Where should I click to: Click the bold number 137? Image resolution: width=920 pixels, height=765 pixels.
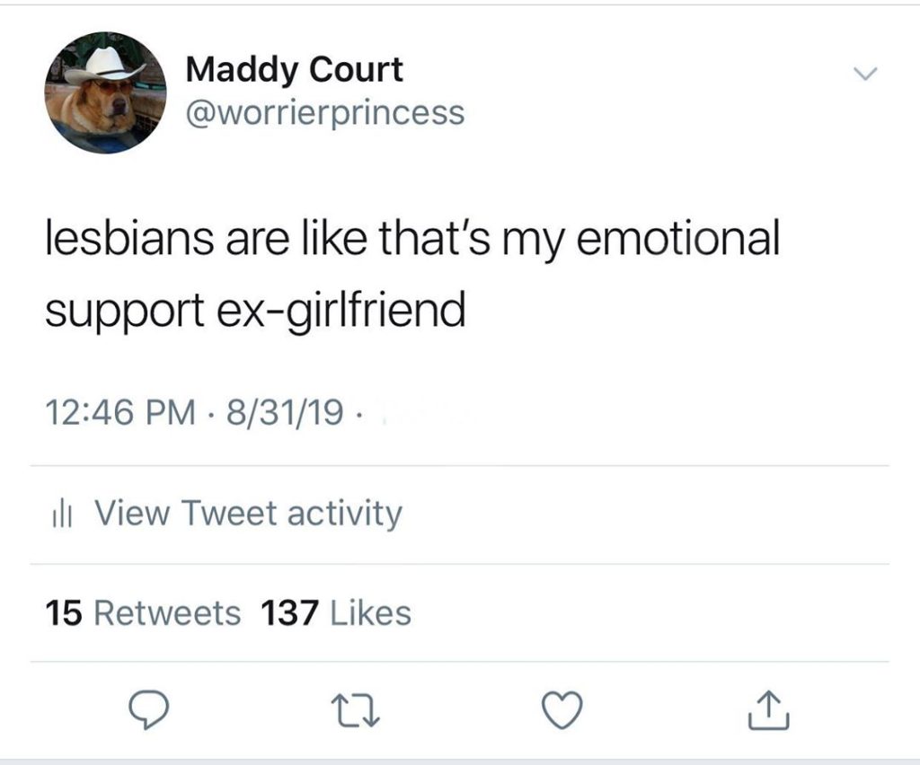click(x=289, y=613)
